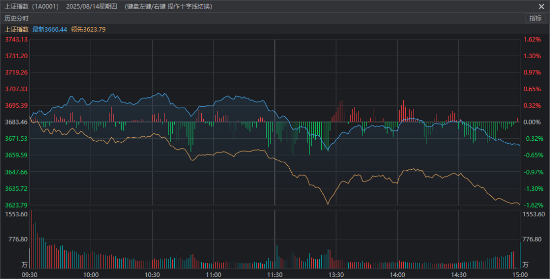
Task: Click the 0.00% label on right axis
Action: 532,122
